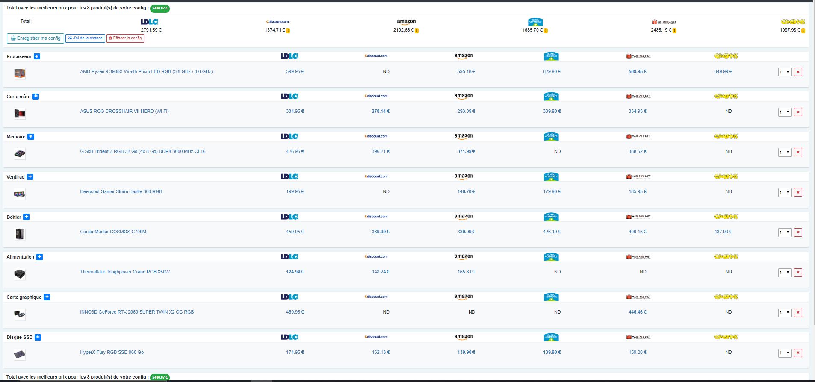Add a product to the Carte graphique category
Image resolution: width=815 pixels, height=382 pixels.
point(47,297)
